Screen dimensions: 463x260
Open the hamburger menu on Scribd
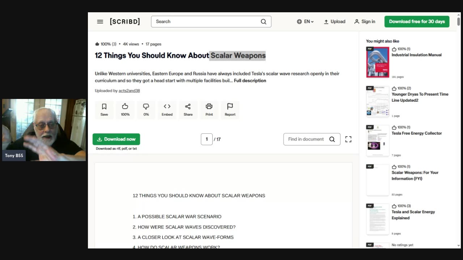coord(100,22)
